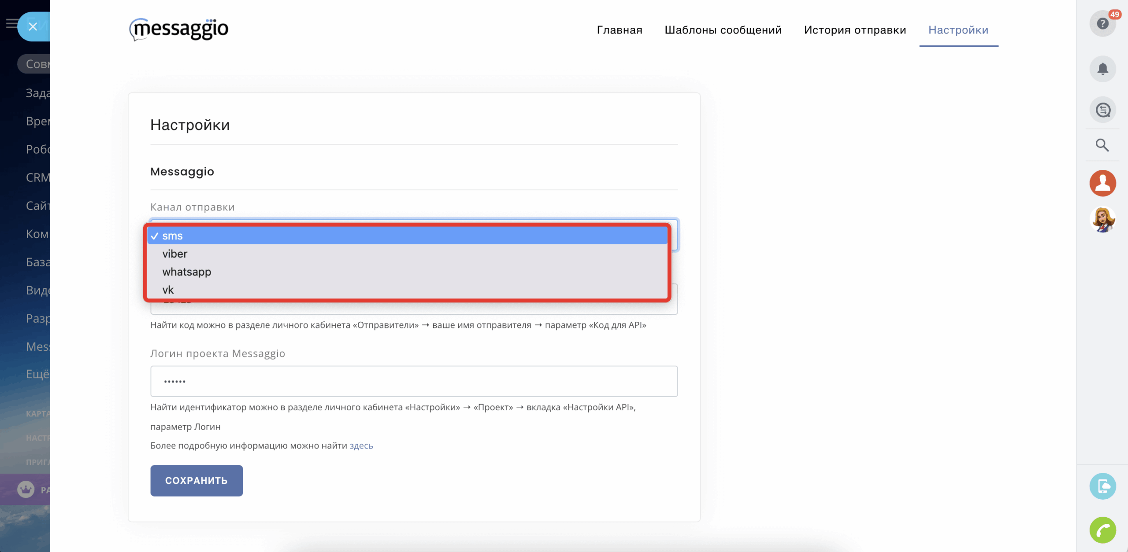1128x552 pixels.
Task: Click the help question mark icon
Action: coord(1102,24)
